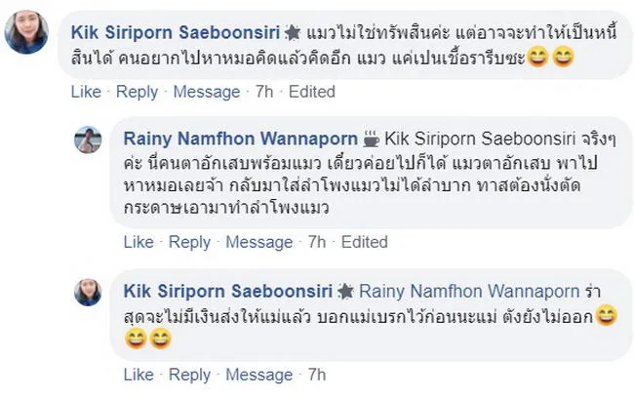Click the coffee cup badge beside Rainy's name
This screenshot has width=634, height=398.
(x=371, y=137)
